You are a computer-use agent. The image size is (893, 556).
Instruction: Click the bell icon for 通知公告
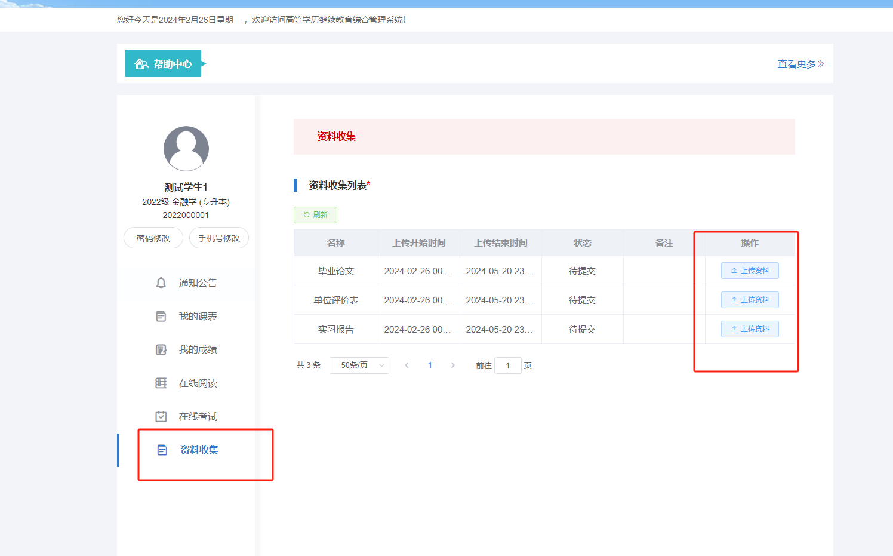[x=161, y=283]
